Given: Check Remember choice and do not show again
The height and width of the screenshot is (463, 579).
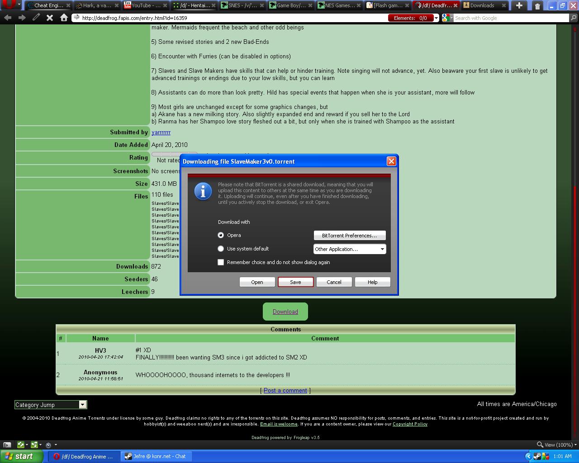Looking at the screenshot, I should click(x=221, y=262).
